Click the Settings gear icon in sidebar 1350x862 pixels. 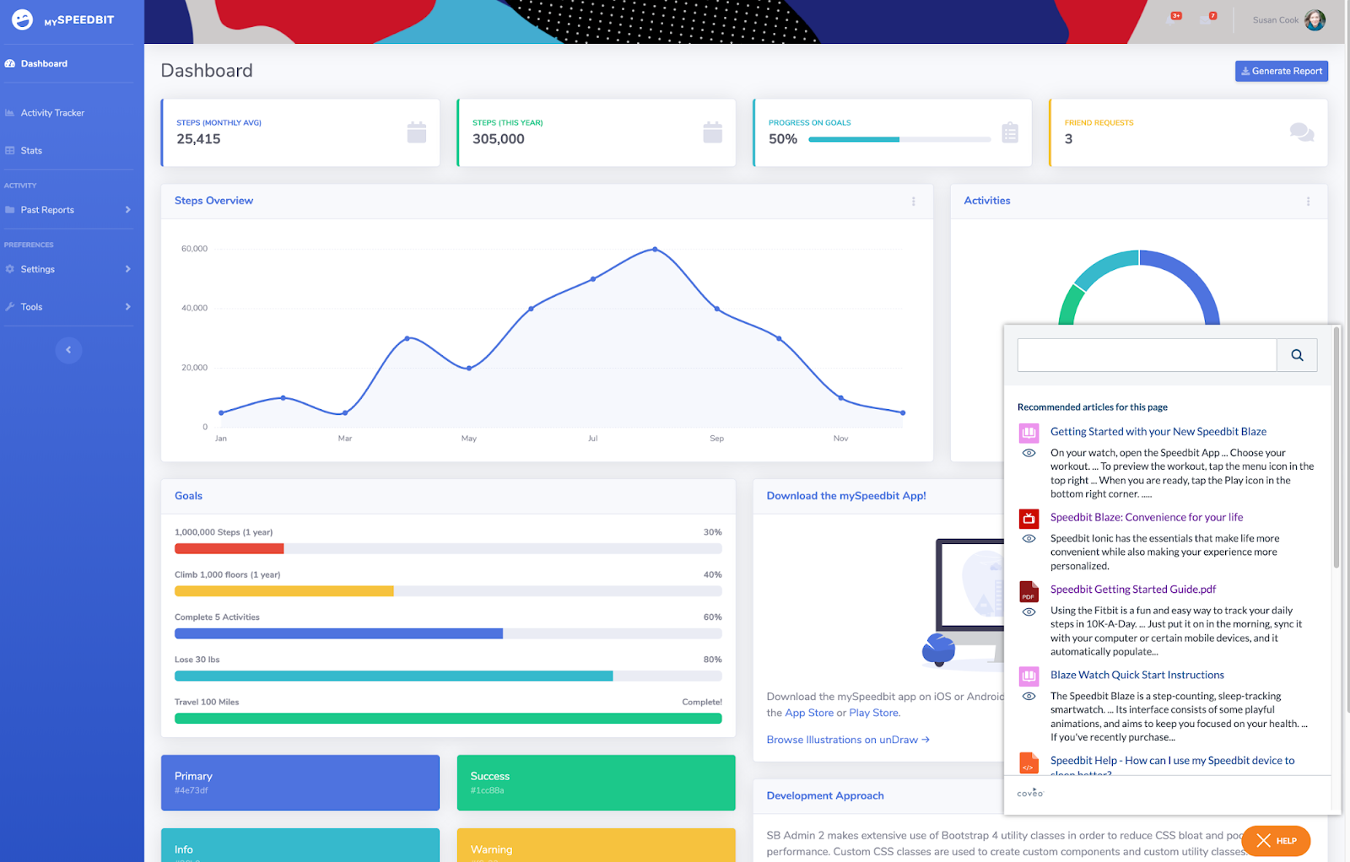(x=10, y=269)
